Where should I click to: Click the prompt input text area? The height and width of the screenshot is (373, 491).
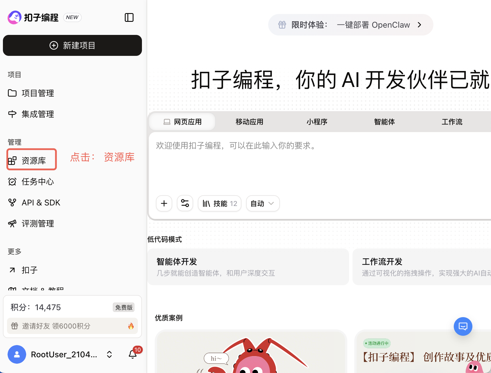[x=291, y=163]
